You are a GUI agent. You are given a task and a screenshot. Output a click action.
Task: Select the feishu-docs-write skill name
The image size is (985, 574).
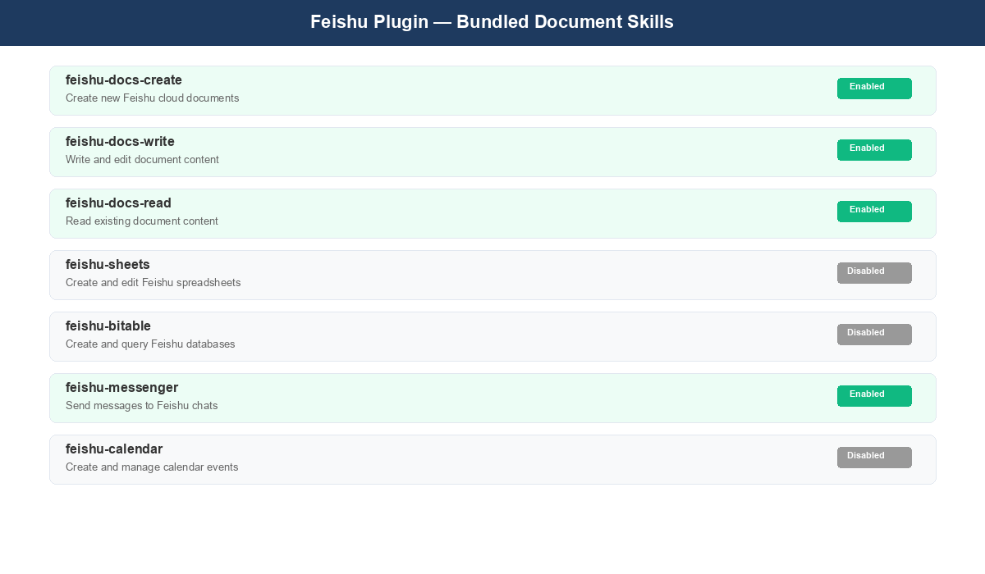pos(120,142)
